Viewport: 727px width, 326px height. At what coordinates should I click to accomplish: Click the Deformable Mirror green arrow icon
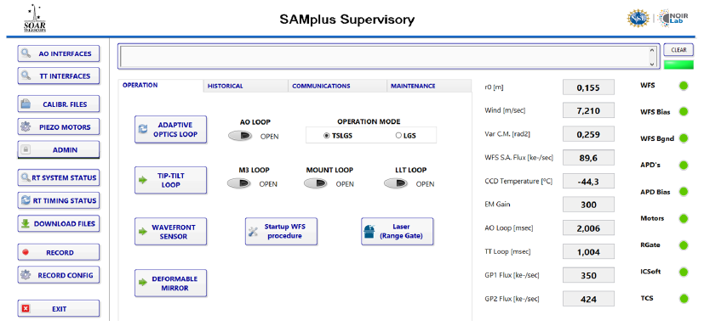tap(143, 283)
